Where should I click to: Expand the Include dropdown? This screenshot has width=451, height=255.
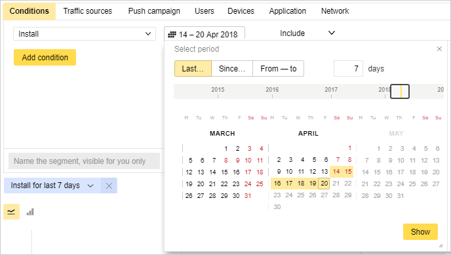307,33
